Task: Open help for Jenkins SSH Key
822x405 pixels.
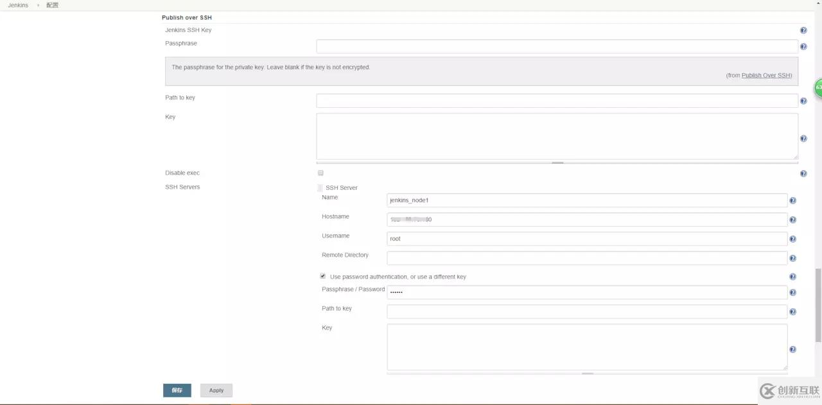Action: pyautogui.click(x=803, y=31)
